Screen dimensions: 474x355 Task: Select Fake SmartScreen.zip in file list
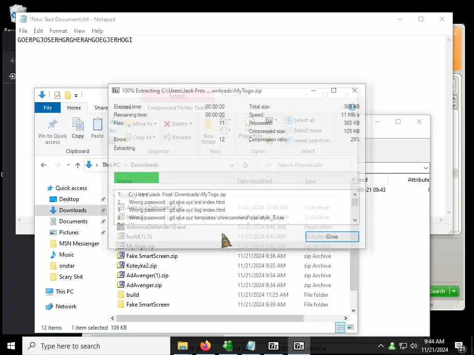pyautogui.click(x=152, y=256)
